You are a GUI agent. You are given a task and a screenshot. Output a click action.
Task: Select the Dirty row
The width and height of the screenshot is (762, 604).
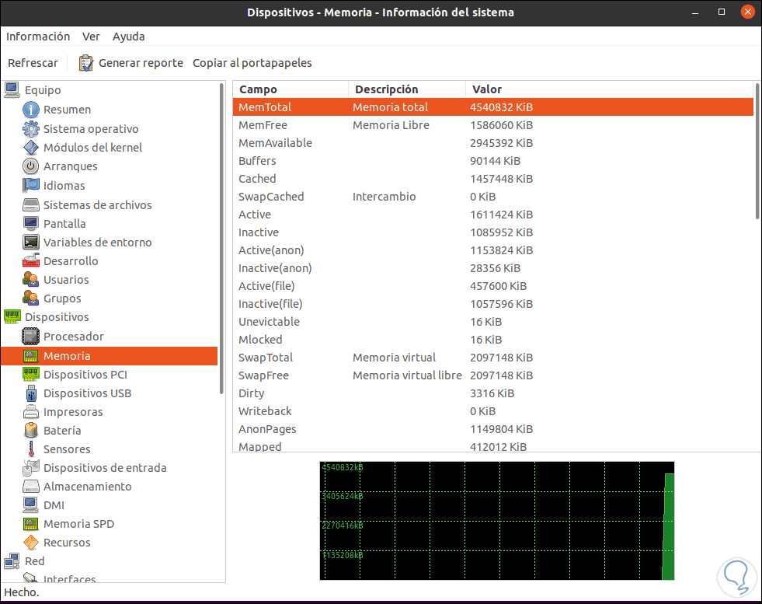tap(492, 393)
